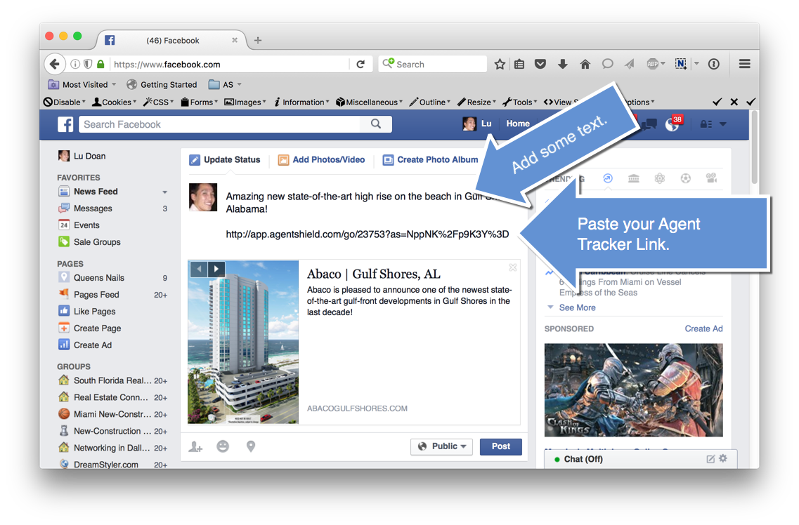This screenshot has width=799, height=525.
Task: Click the new message compose icon in chat bar
Action: pyautogui.click(x=710, y=459)
